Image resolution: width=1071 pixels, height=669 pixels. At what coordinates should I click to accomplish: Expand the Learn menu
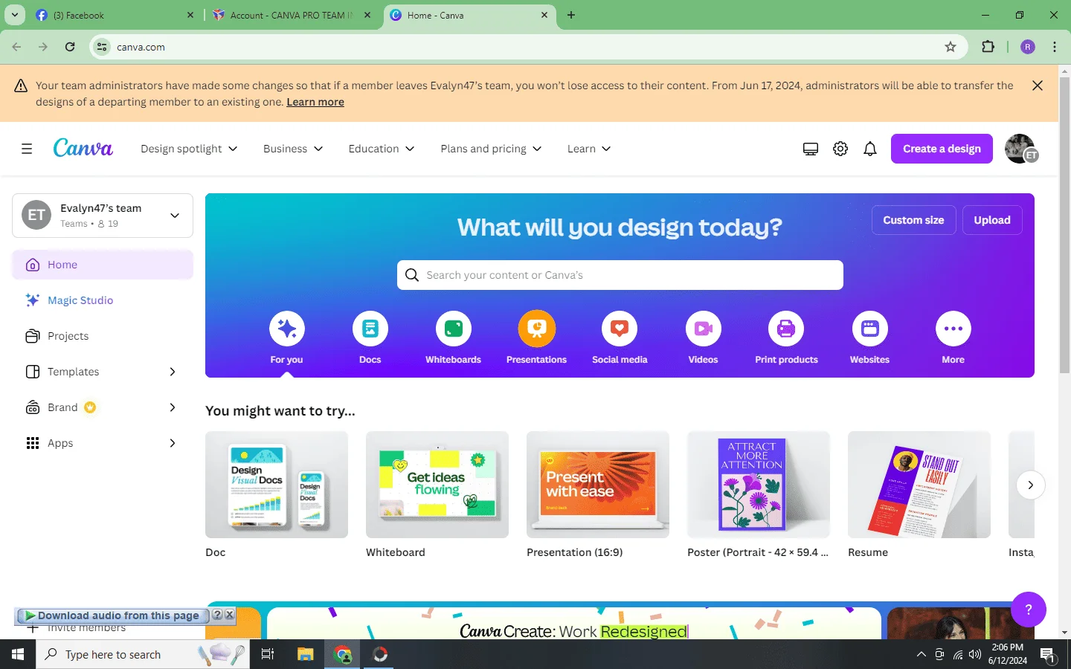point(589,149)
